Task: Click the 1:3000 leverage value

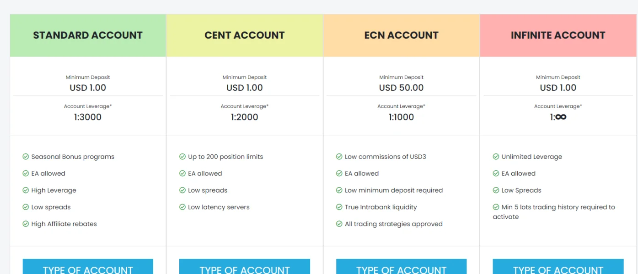Action: pyautogui.click(x=88, y=117)
